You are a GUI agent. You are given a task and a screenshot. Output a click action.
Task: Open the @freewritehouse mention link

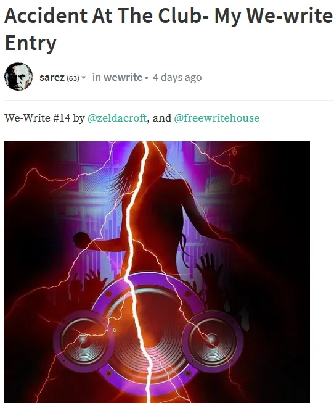[x=217, y=118]
